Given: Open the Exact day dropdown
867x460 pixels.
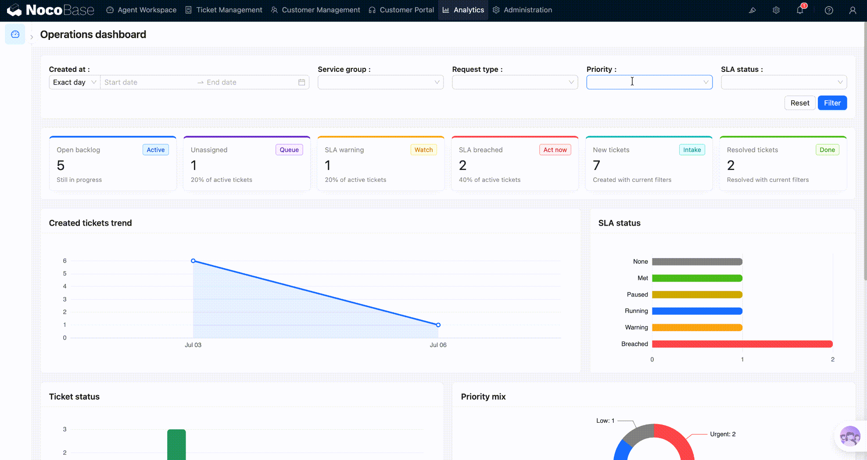Looking at the screenshot, I should [75, 82].
